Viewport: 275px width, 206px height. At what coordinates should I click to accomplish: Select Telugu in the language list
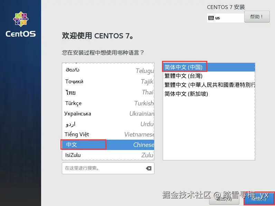(x=108, y=70)
